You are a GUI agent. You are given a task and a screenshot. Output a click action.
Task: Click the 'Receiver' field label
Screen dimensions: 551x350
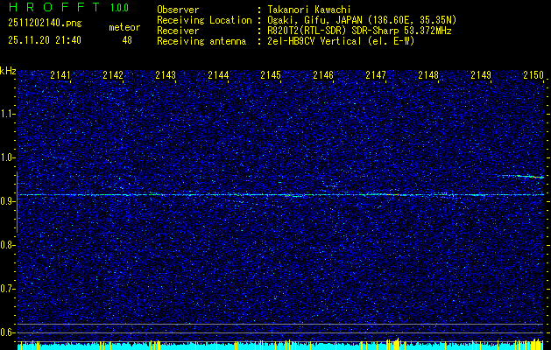(178, 31)
